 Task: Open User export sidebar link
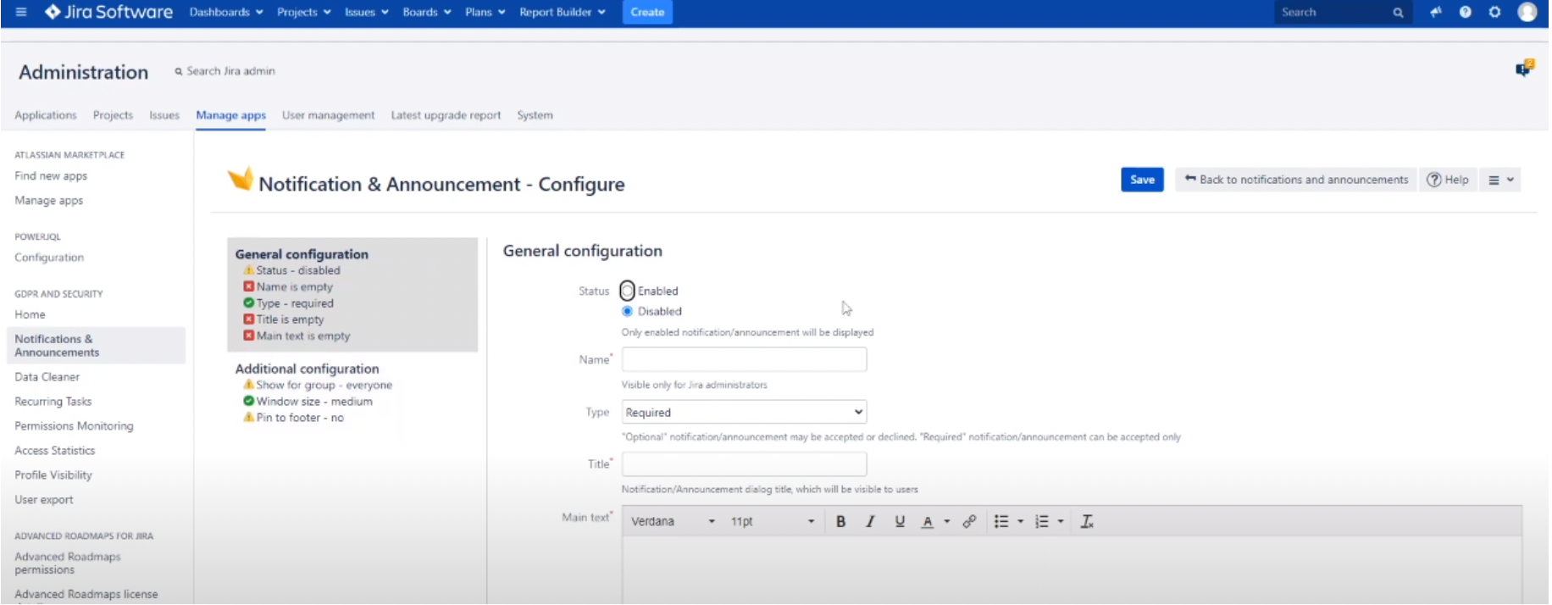(x=44, y=500)
